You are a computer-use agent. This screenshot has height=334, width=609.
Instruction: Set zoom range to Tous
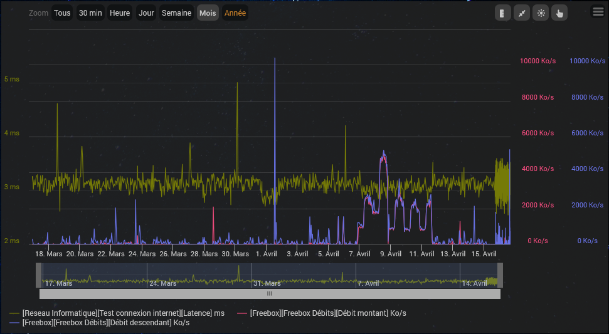coord(62,13)
